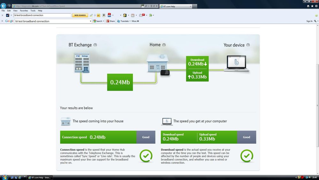Image resolution: width=319 pixels, height=180 pixels.
Task: Switch to the BT.com Help tab
Action: [x=176, y=6]
